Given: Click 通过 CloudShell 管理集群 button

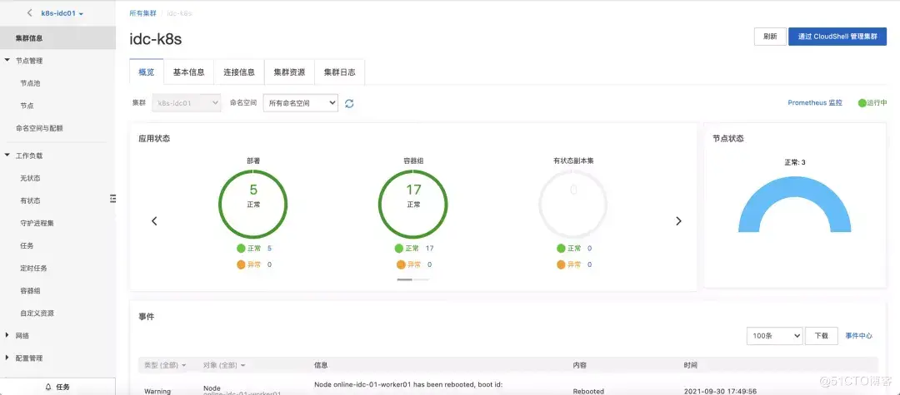Looking at the screenshot, I should click(837, 37).
